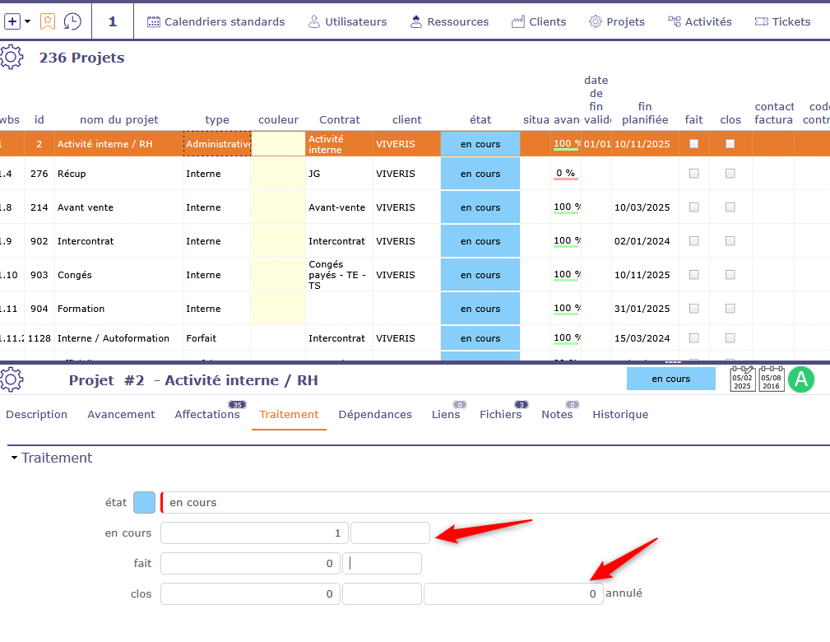Open the history clock icon

pos(72,21)
